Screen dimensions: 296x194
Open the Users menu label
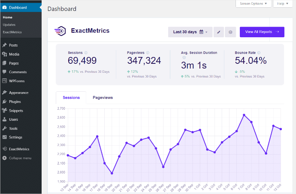(x=13, y=119)
